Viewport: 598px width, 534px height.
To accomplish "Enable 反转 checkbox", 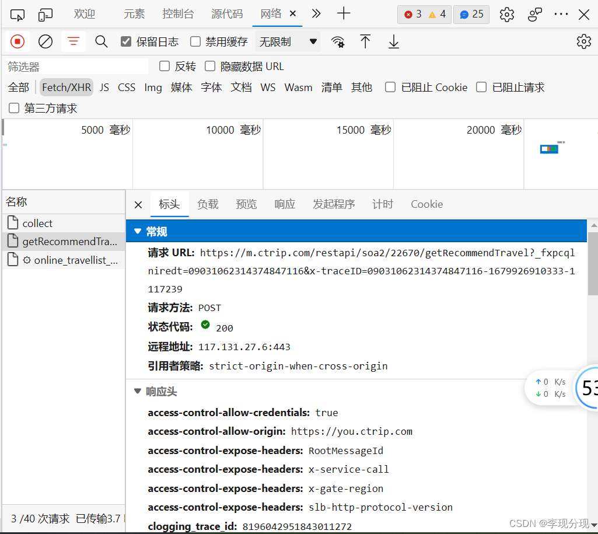I will [x=165, y=66].
